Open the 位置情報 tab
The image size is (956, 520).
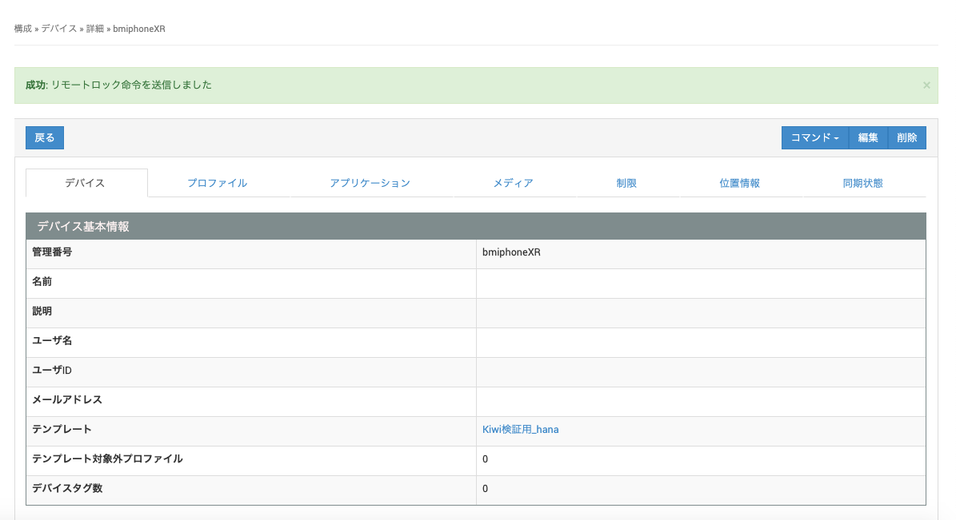click(x=739, y=183)
